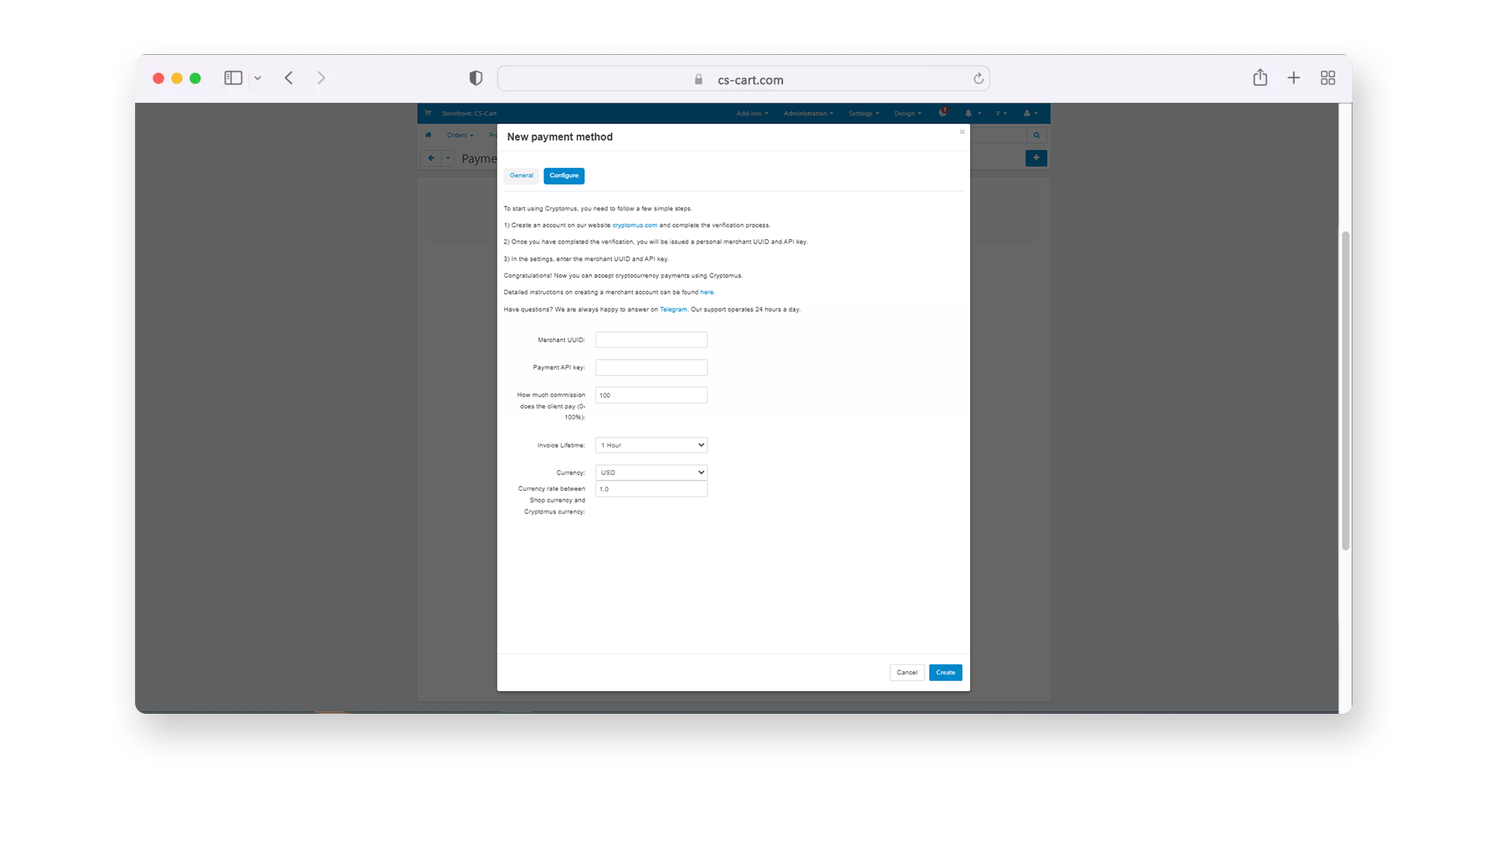Open the Design menu
This screenshot has width=1508, height=848.
pos(907,113)
